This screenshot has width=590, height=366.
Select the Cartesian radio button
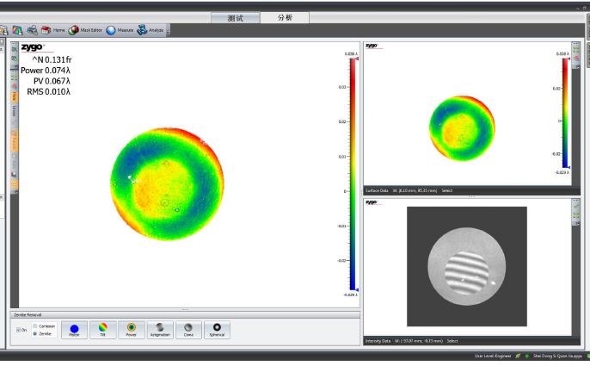(34, 326)
